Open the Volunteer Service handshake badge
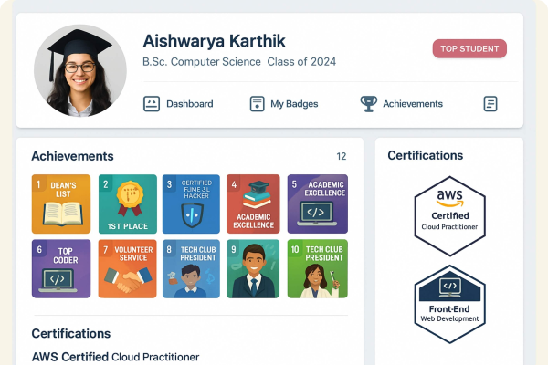Screen dimensions: 548x365 [x=127, y=268]
